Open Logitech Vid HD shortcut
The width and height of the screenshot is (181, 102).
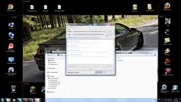coord(175,89)
